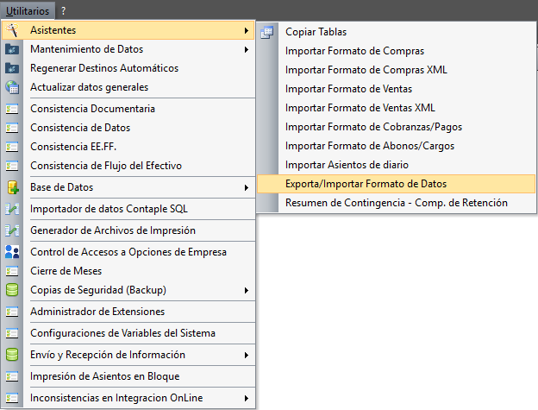
Task: Choose Actualizar datos generales
Action: point(128,87)
